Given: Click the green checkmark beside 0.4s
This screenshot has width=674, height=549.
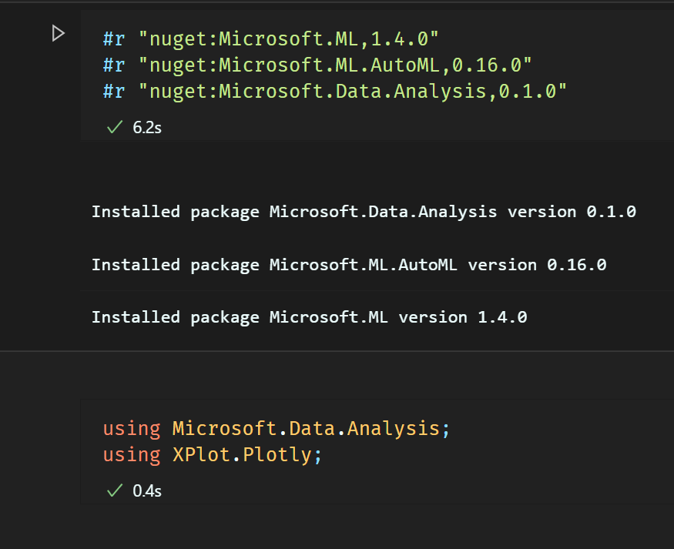Looking at the screenshot, I should click(x=113, y=490).
